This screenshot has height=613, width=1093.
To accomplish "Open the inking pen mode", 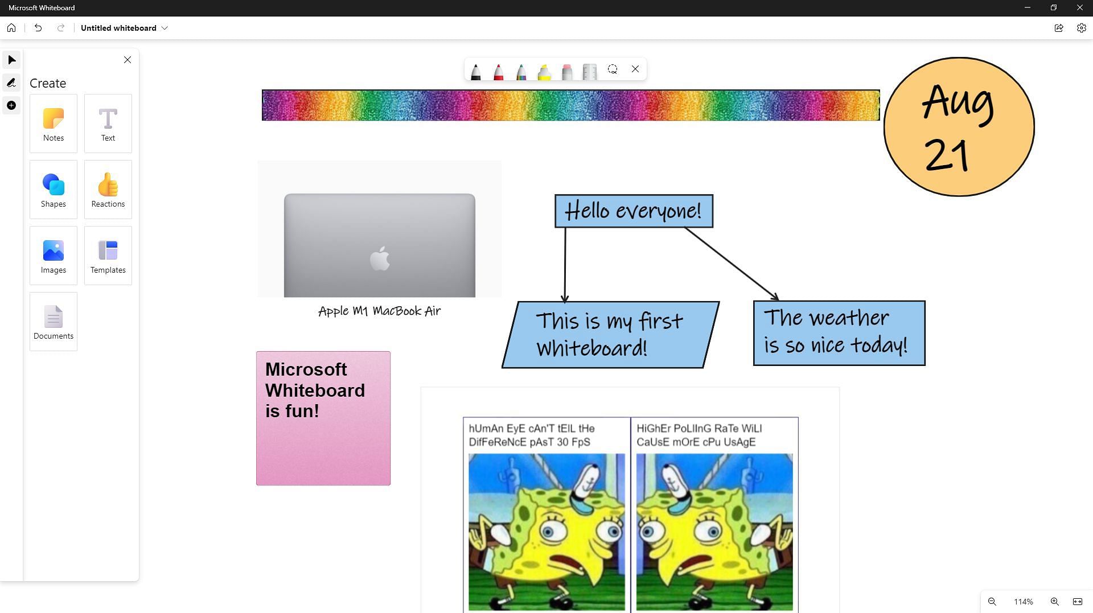I will point(11,83).
